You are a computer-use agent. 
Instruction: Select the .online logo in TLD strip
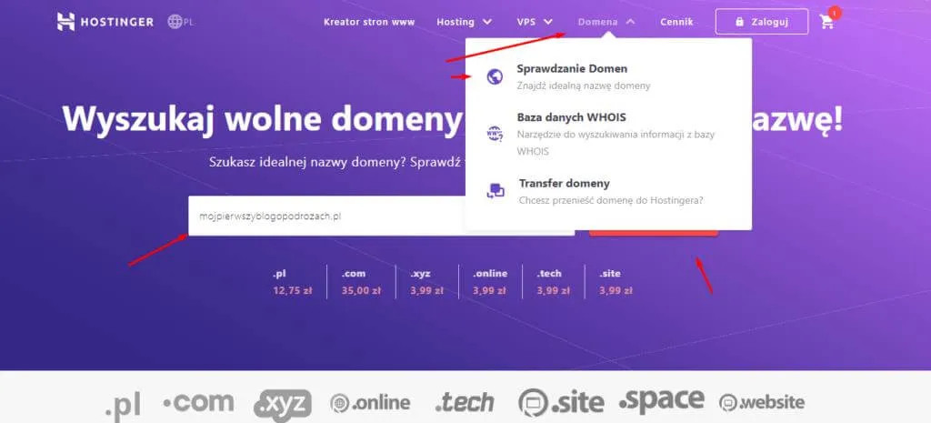click(370, 403)
